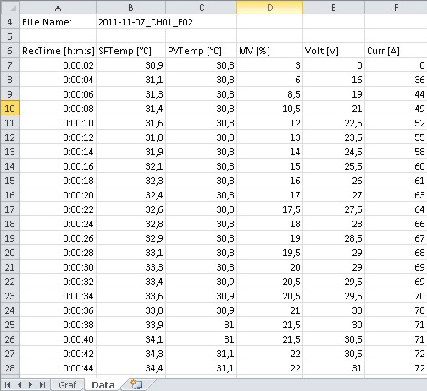Click Curr cell 63

pyautogui.click(x=396, y=195)
